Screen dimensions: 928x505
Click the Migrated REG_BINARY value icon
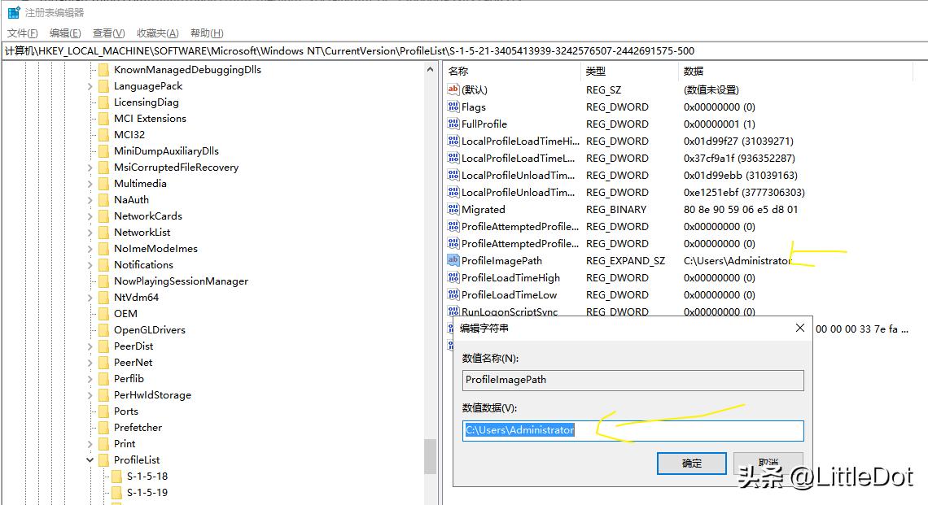pos(453,209)
